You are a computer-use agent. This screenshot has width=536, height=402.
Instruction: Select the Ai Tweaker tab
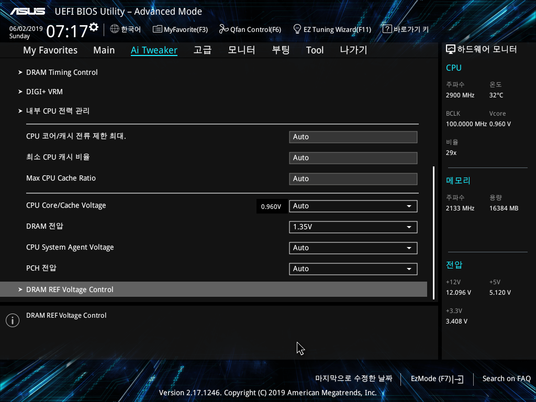[x=154, y=50]
